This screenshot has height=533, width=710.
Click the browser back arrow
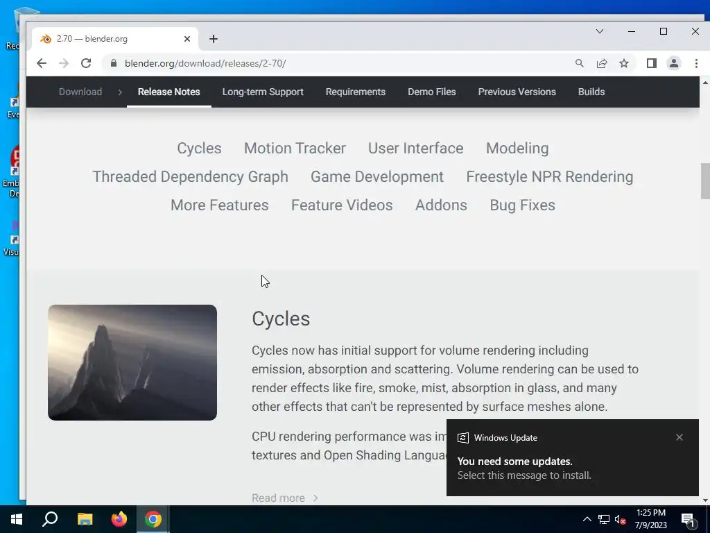[41, 63]
